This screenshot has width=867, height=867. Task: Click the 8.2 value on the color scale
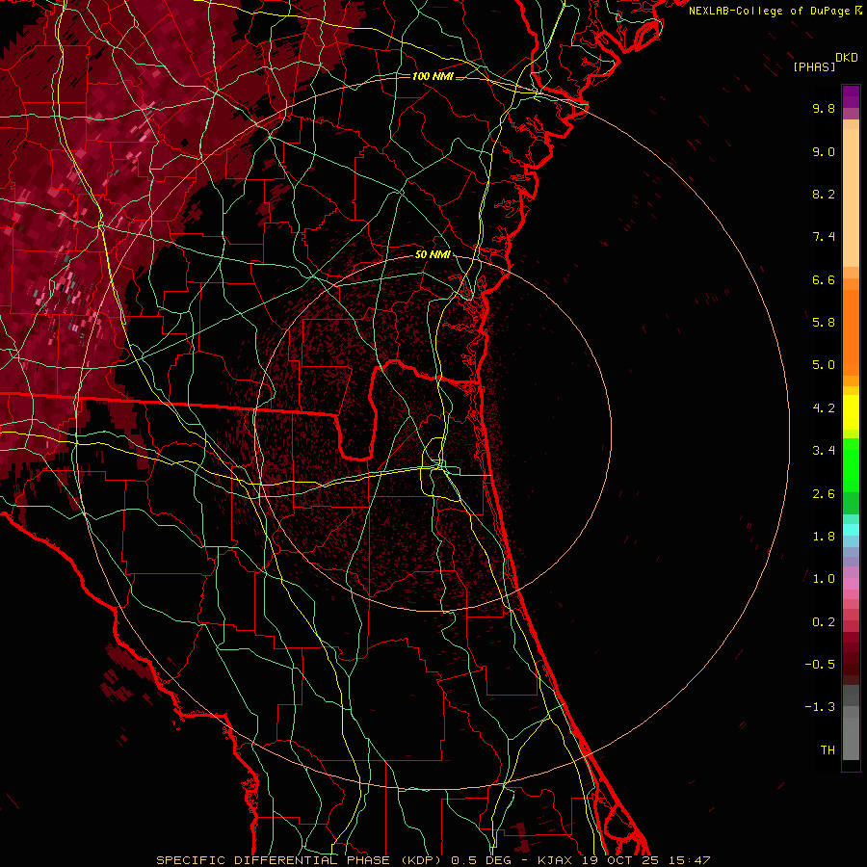(x=824, y=194)
